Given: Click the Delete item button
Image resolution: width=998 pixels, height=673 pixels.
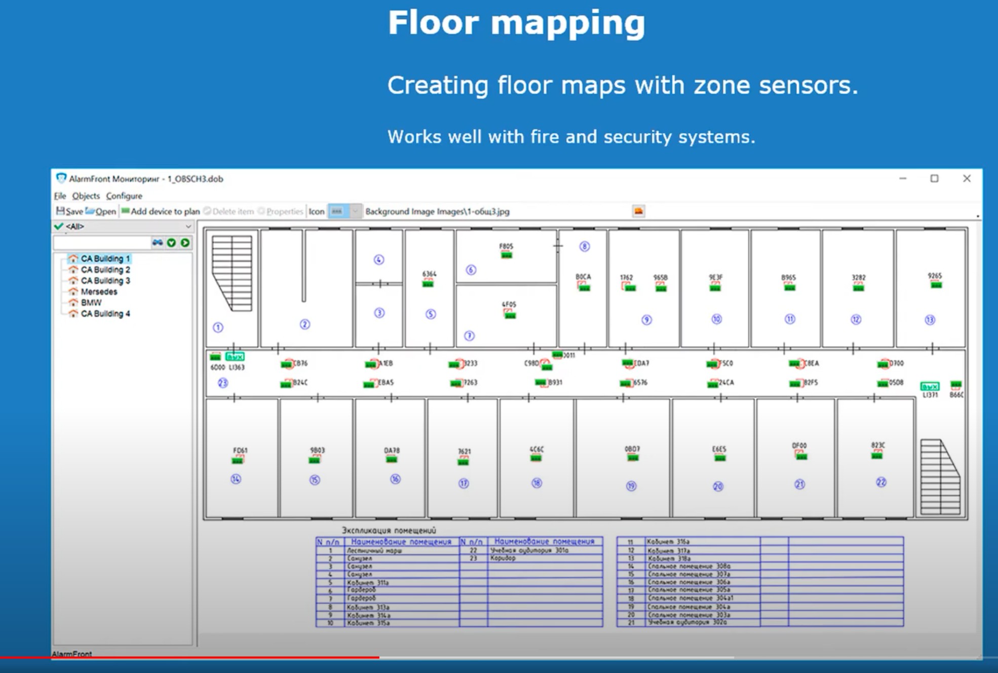Looking at the screenshot, I should click(228, 211).
